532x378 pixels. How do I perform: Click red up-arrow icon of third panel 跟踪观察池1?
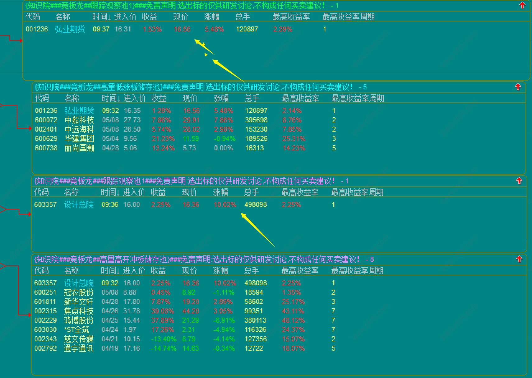[x=519, y=181]
